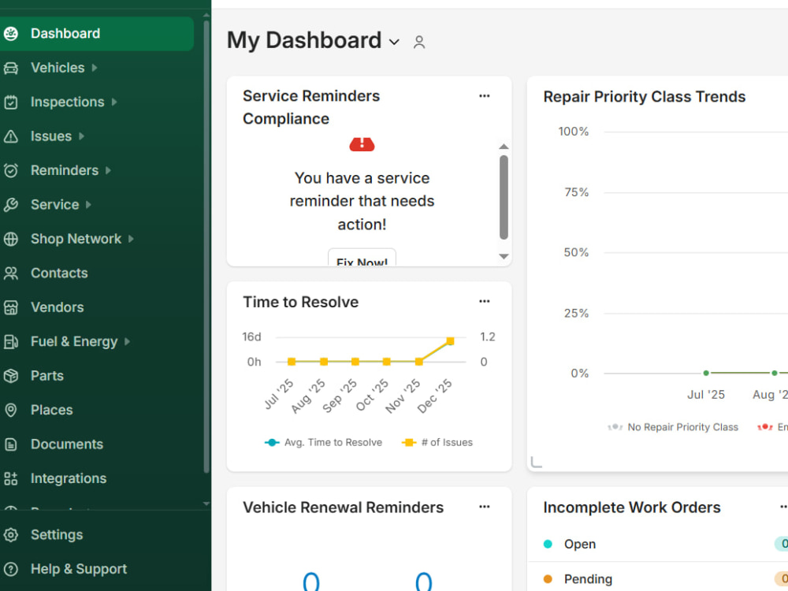Click the Jul '25 data point in Repair Priority chart

706,373
